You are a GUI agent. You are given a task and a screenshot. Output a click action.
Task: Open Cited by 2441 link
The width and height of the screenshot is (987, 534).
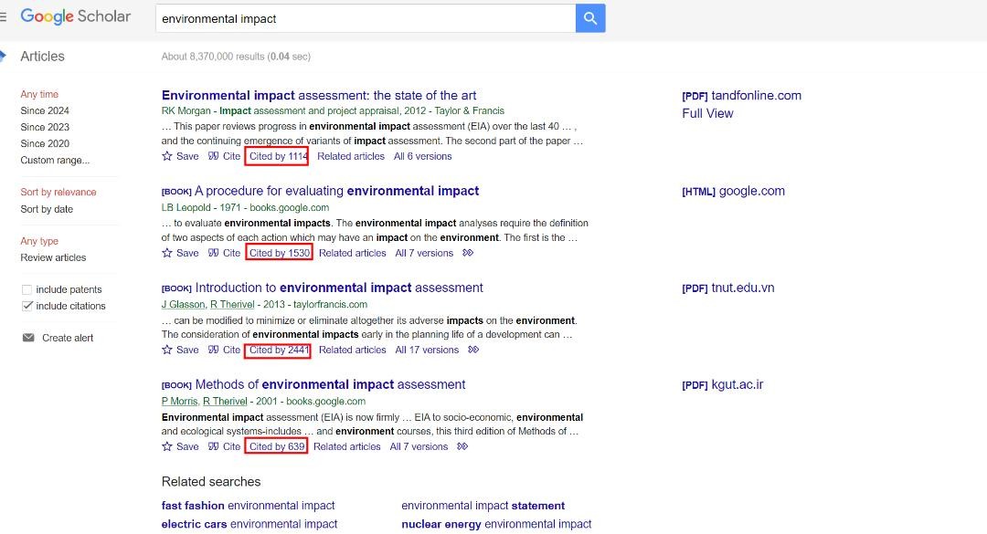[279, 350]
